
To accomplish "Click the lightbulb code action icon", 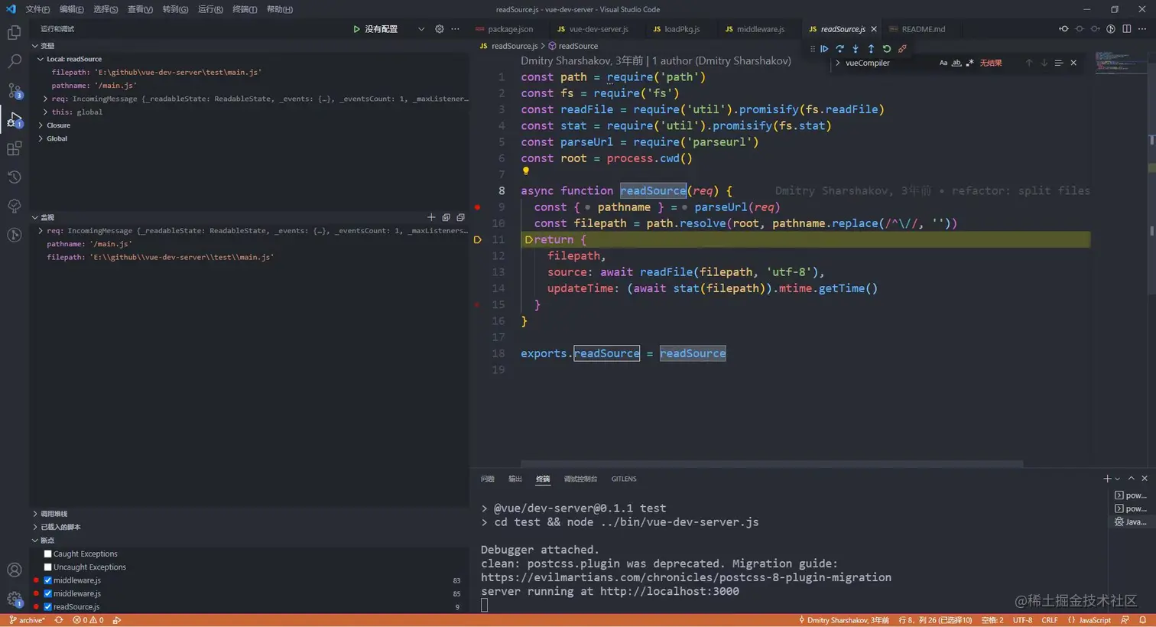I will pyautogui.click(x=525, y=171).
